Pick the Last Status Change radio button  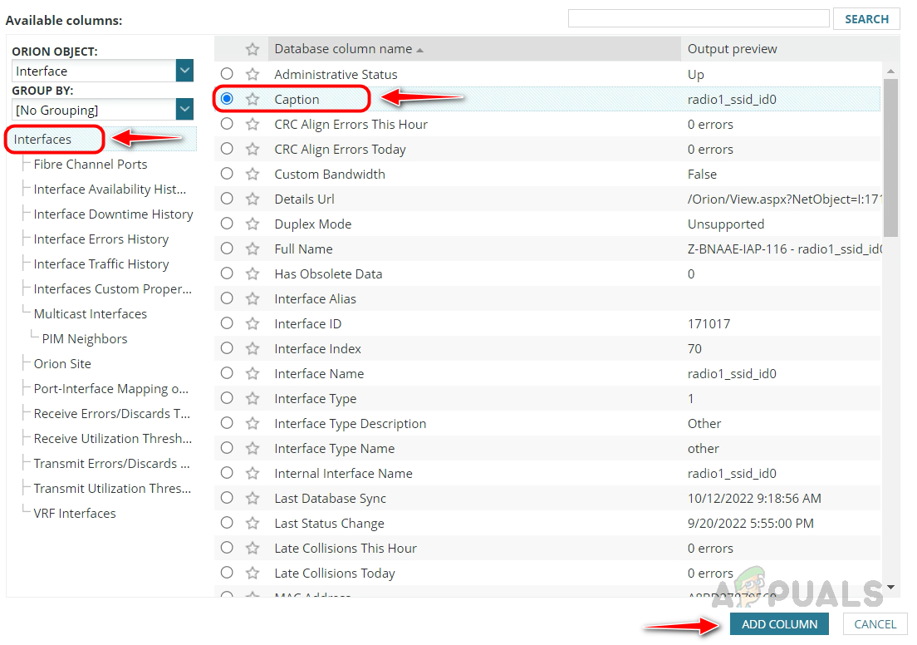pyautogui.click(x=227, y=523)
